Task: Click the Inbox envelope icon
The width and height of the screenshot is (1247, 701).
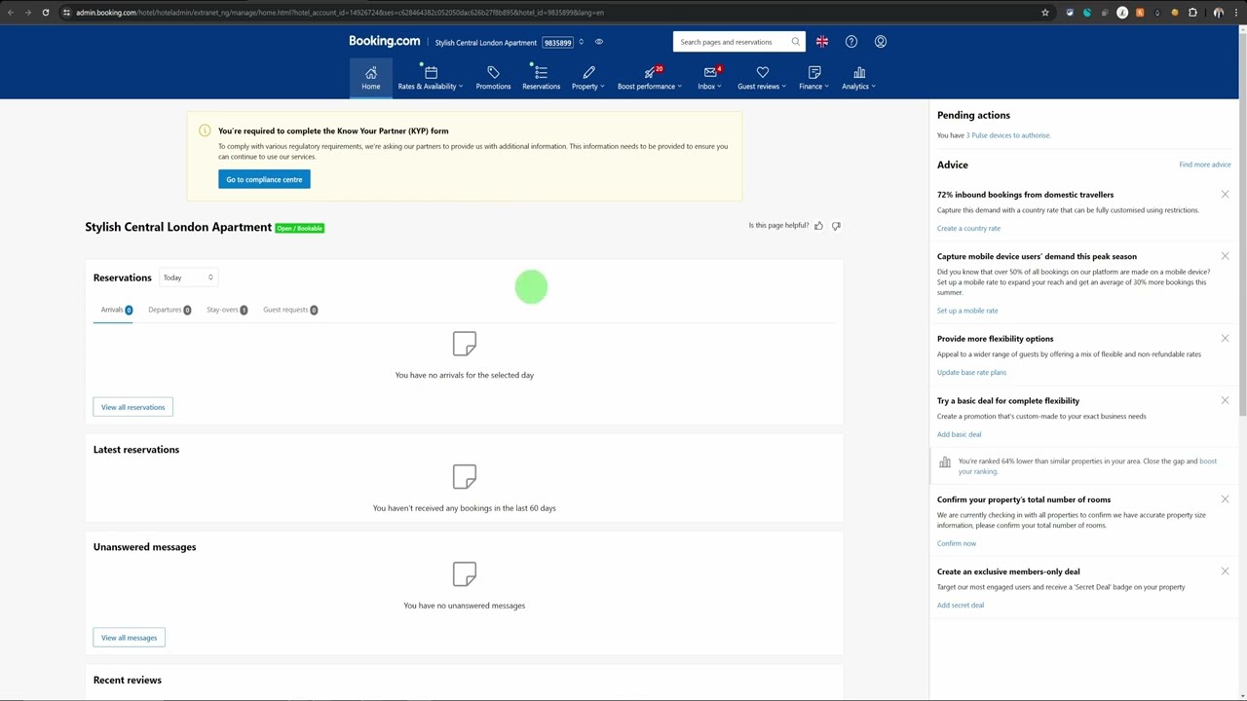Action: point(710,73)
